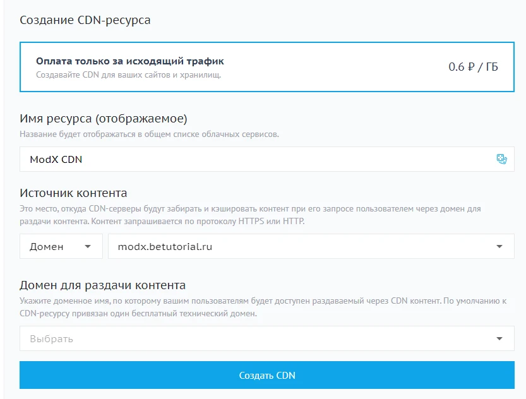Viewport: 526px width, 399px height.
Task: Choose a domain from the Выбрать combobox
Action: (x=265, y=338)
